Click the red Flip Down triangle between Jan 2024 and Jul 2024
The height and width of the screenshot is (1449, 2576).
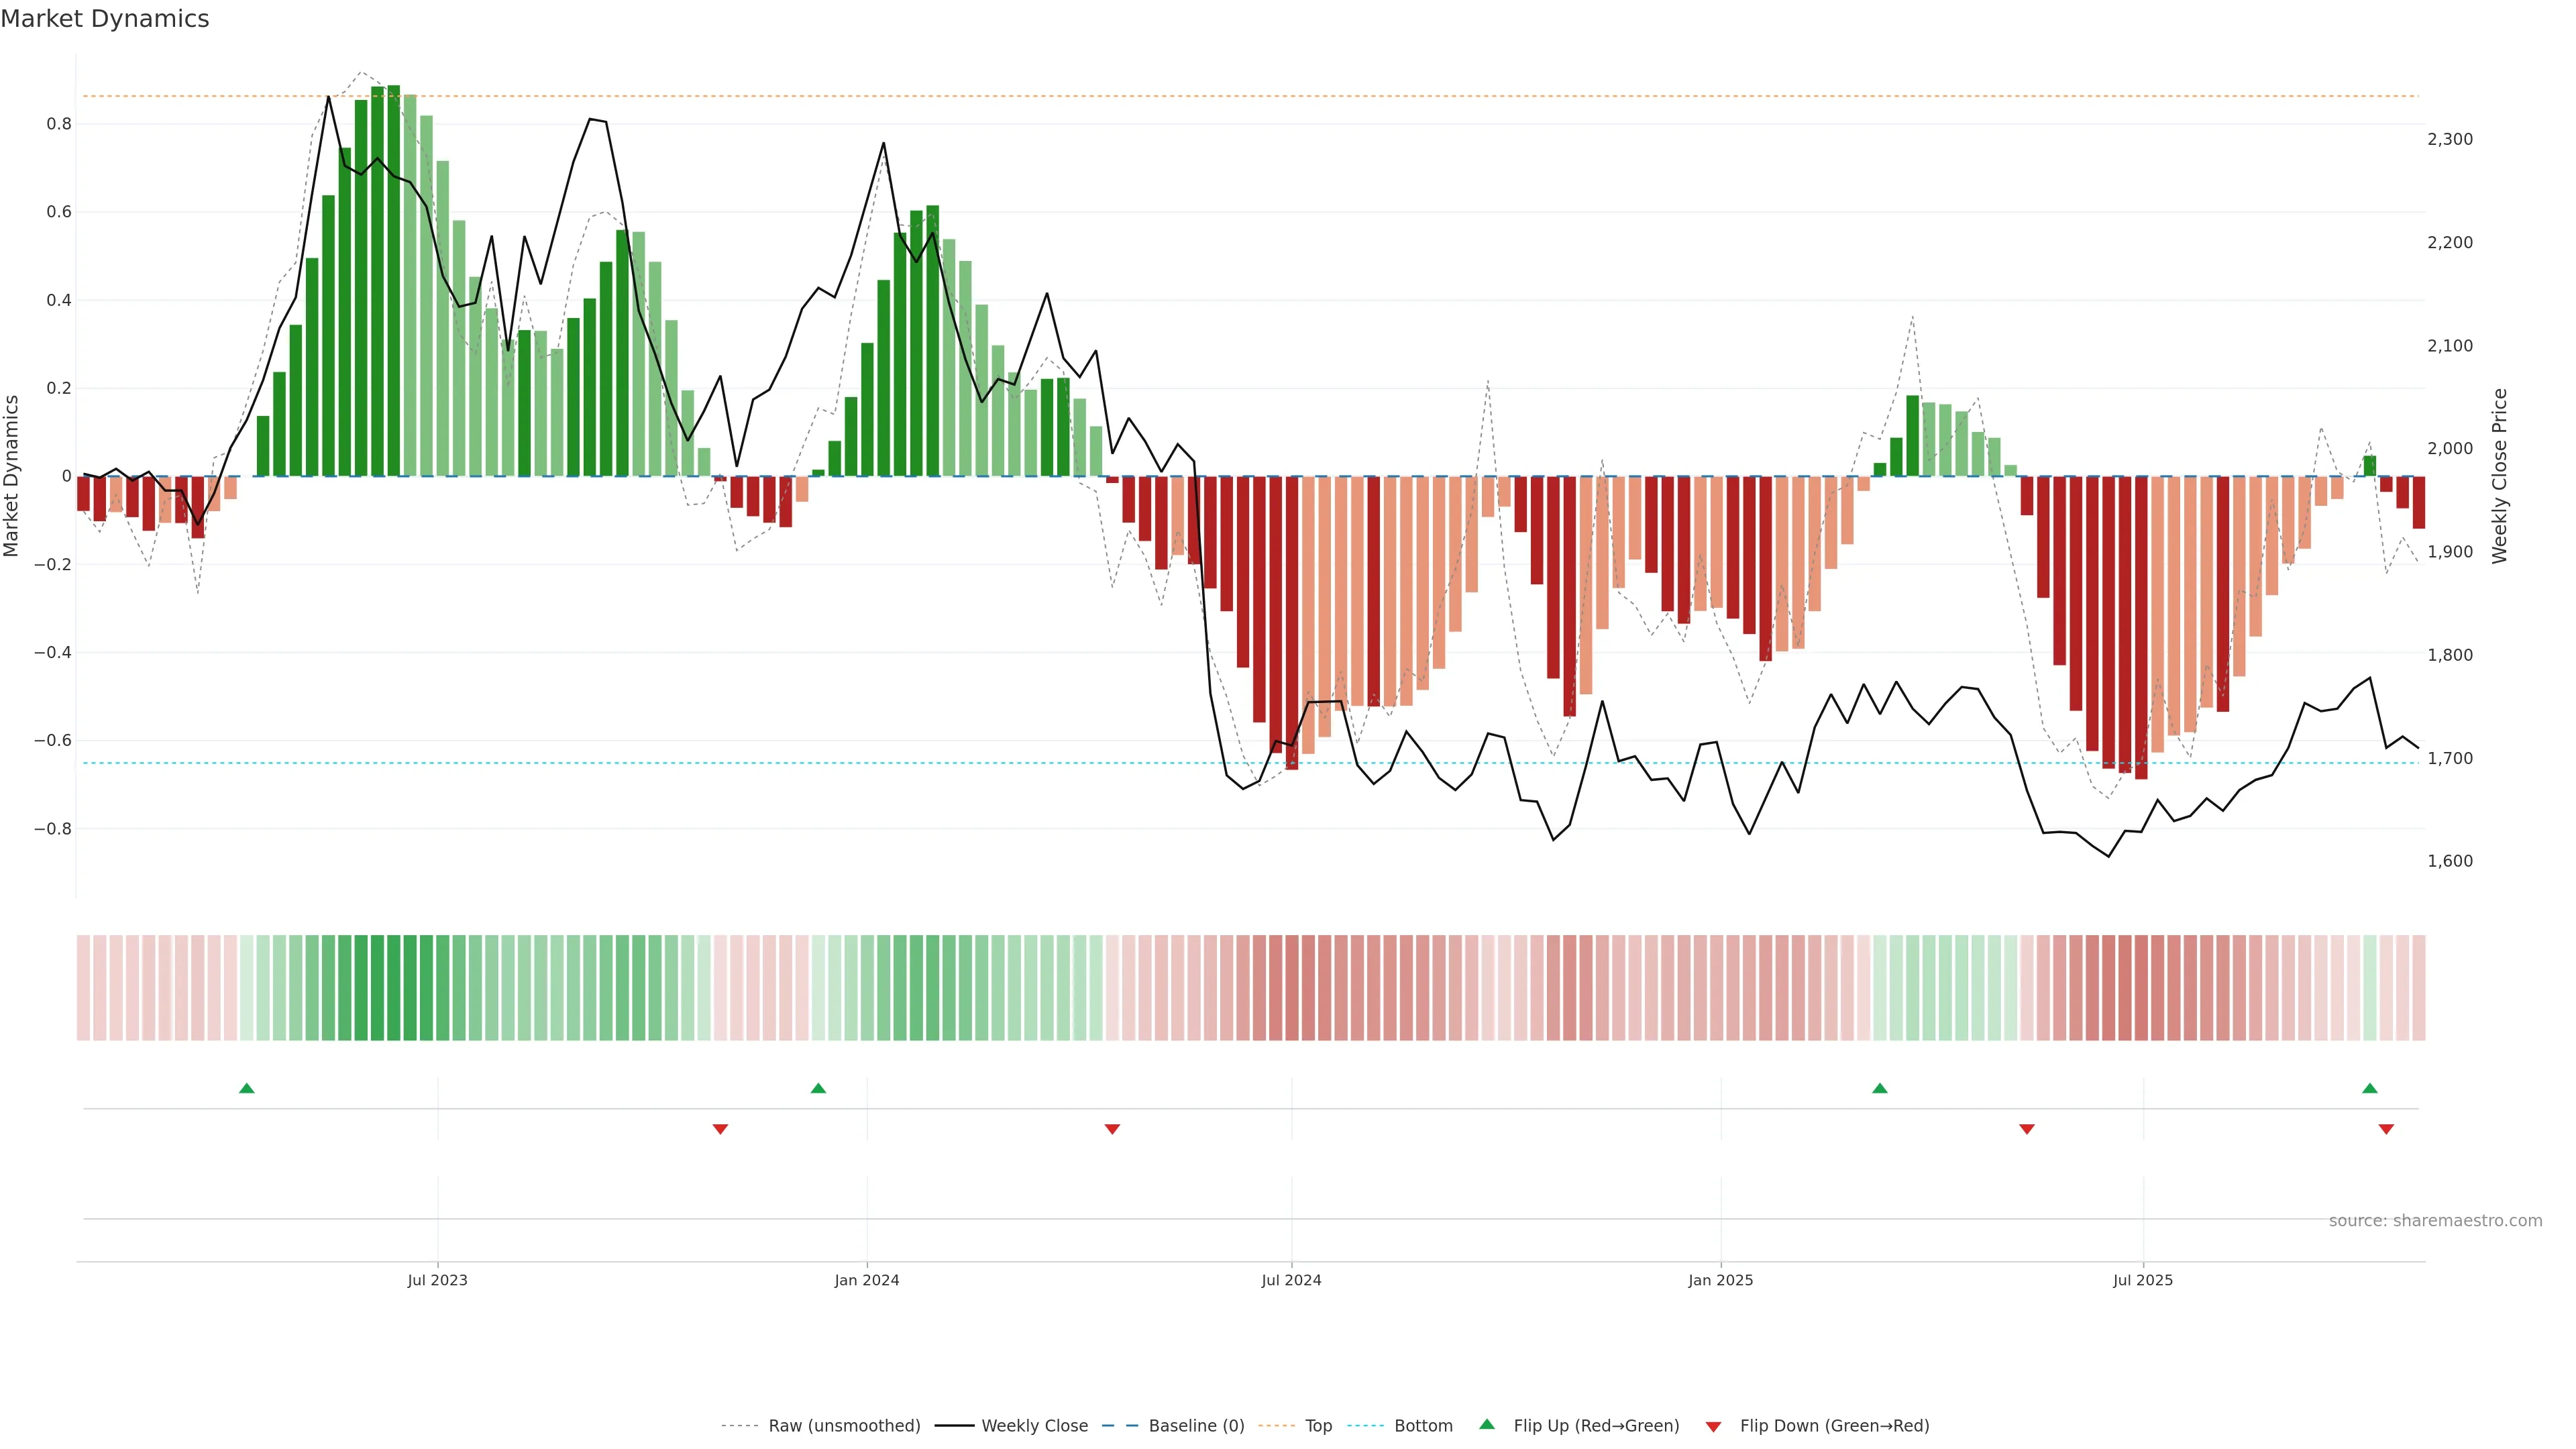click(x=1112, y=1129)
